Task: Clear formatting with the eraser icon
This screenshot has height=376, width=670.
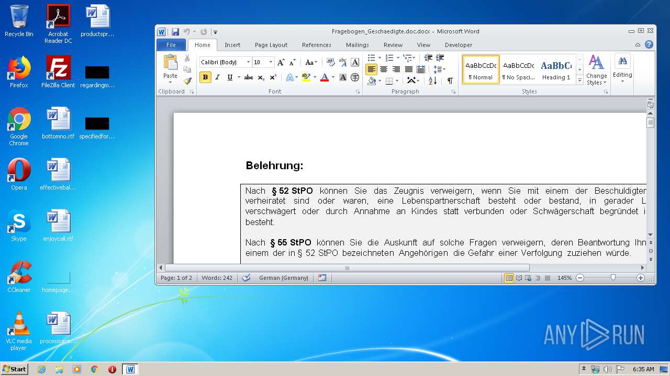Action: pyautogui.click(x=331, y=62)
